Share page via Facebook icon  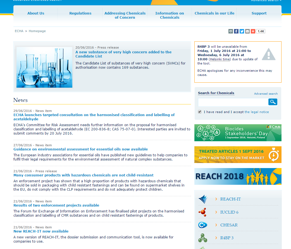click(x=236, y=31)
